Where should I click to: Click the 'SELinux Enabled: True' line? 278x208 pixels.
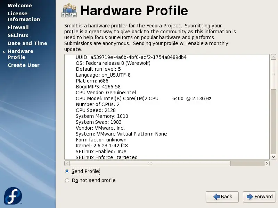[101, 151]
